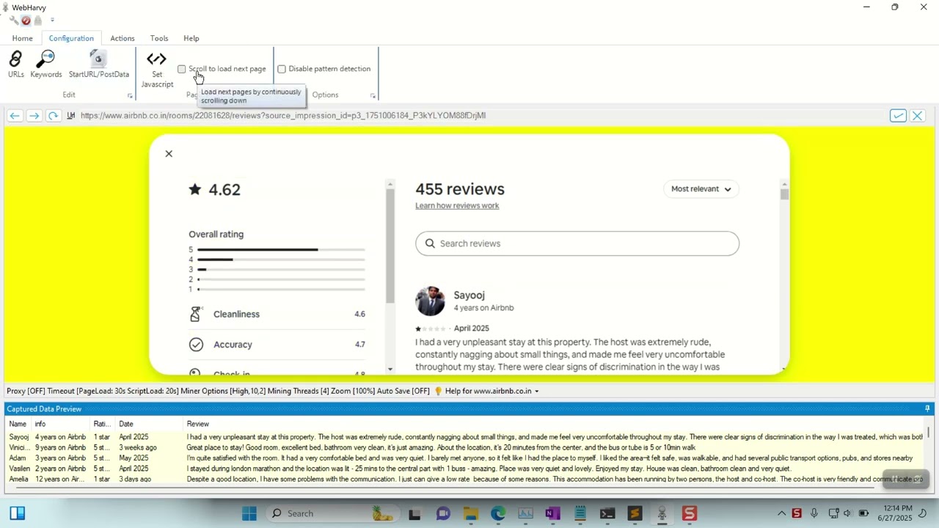Open the Edit group dialog launcher

click(130, 96)
